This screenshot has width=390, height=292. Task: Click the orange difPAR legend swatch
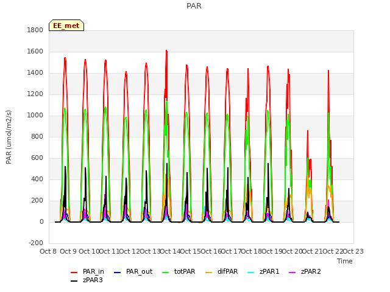pos(208,273)
